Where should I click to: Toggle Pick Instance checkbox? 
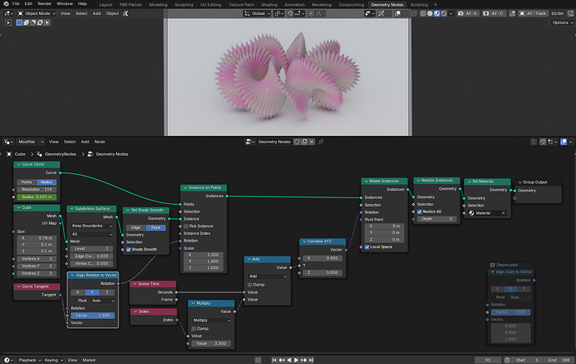point(186,227)
